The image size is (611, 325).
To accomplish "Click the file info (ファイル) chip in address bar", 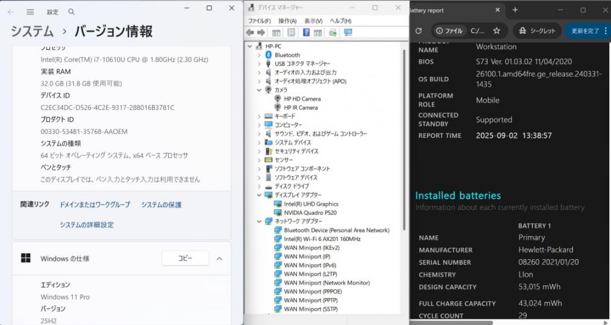I will click(x=449, y=30).
